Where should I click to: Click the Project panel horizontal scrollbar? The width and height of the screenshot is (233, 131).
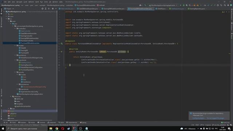(x=27, y=120)
